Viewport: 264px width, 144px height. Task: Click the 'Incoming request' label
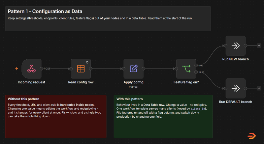click(31, 82)
